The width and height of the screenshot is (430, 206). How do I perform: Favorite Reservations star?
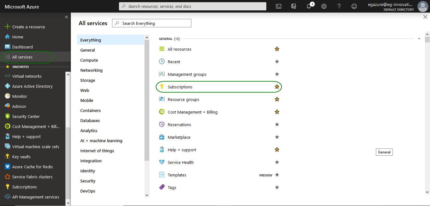(x=277, y=124)
